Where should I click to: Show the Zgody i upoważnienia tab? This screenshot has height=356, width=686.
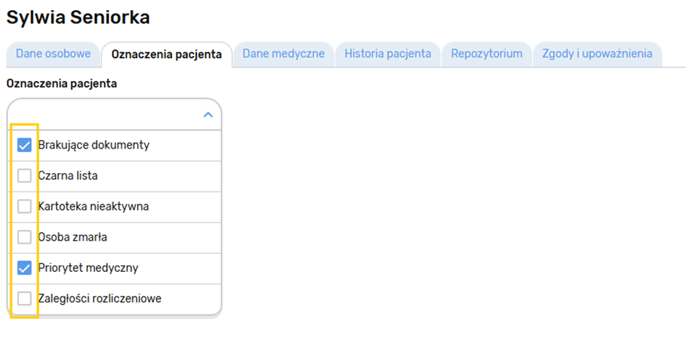(x=597, y=54)
